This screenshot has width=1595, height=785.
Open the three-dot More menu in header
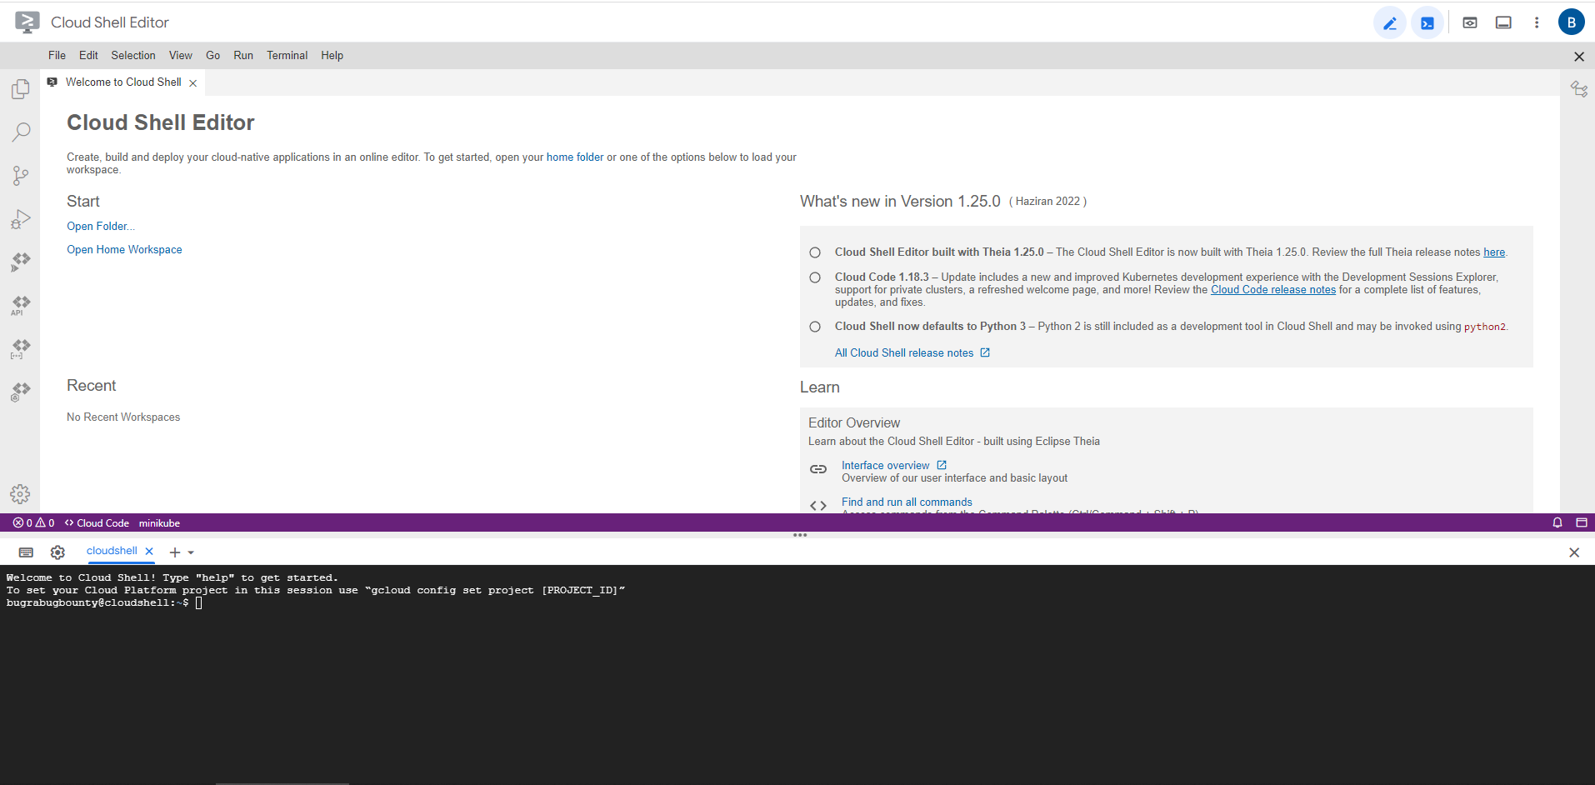[1537, 23]
